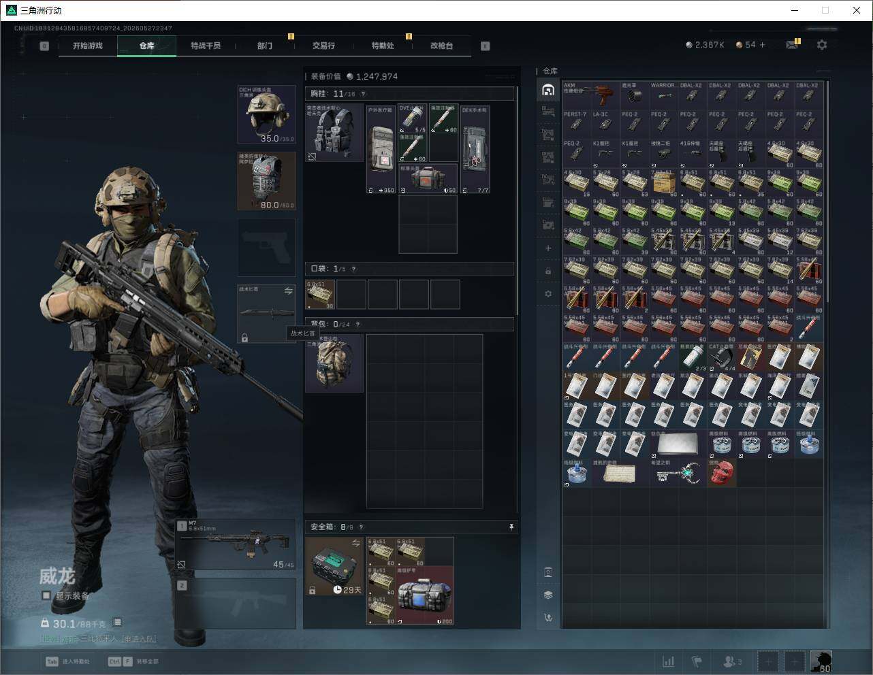
Task: Open the 特勤处 tab
Action: coord(383,46)
